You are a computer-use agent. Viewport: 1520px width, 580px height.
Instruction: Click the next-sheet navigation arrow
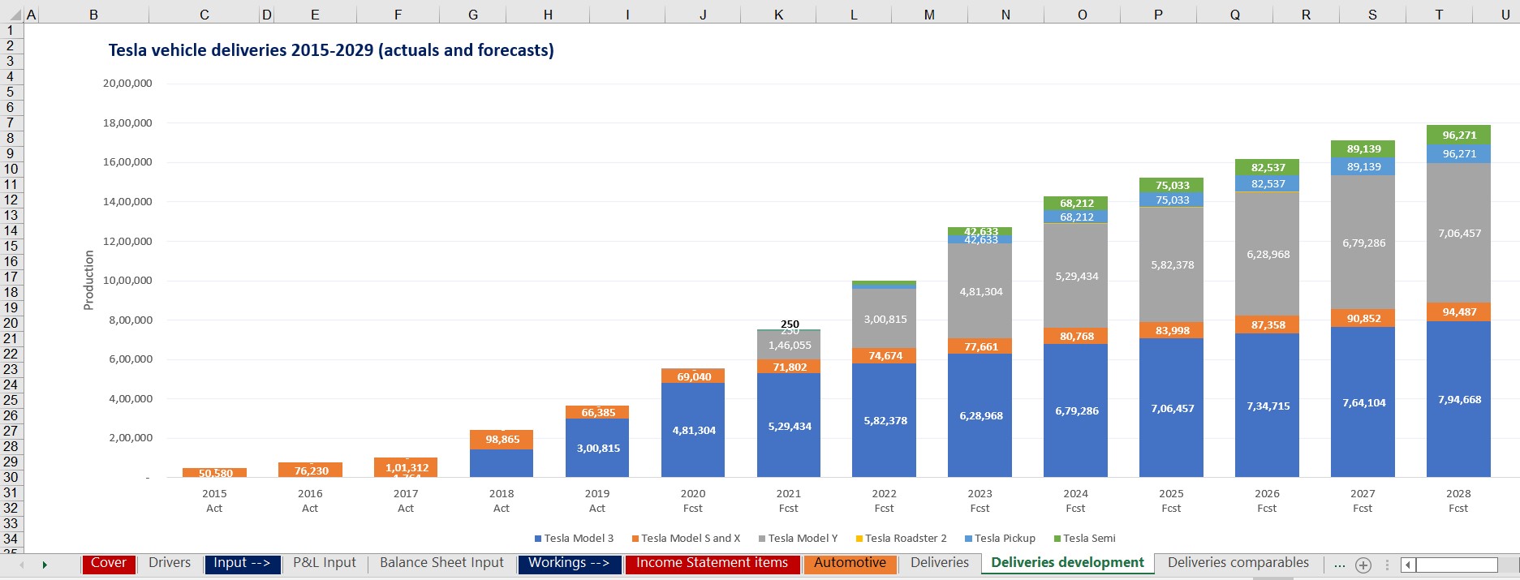pyautogui.click(x=45, y=565)
